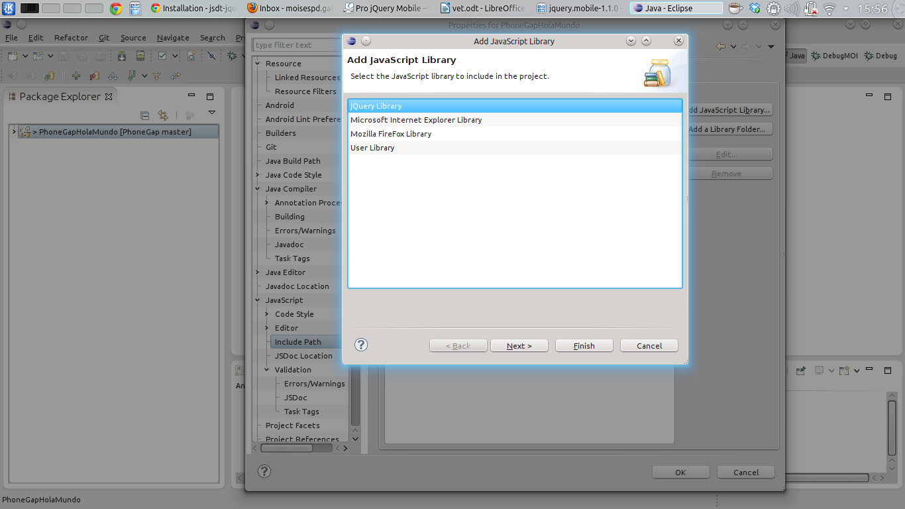This screenshot has height=509, width=905.
Task: Click the help icon in the Add JavaScript Library dialog
Action: coord(360,345)
